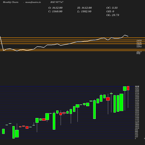Click the 1160 price axis label
Viewport: 145px width, 145px height.
[x=137, y=118]
